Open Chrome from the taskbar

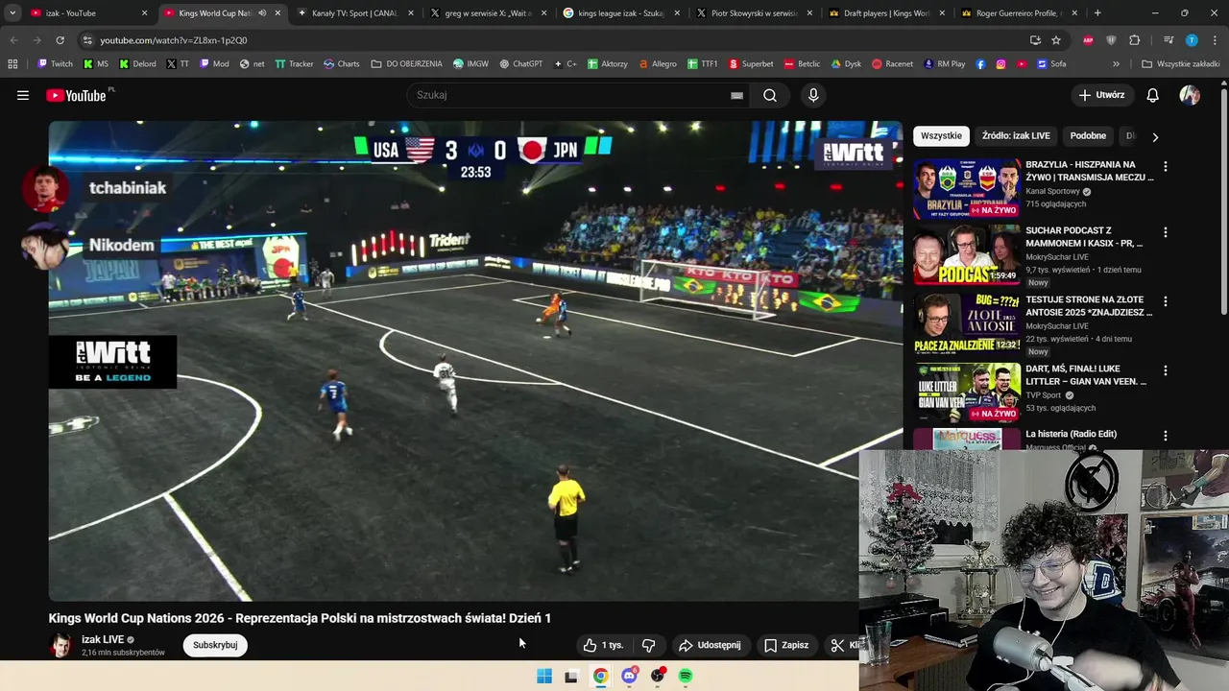[600, 677]
